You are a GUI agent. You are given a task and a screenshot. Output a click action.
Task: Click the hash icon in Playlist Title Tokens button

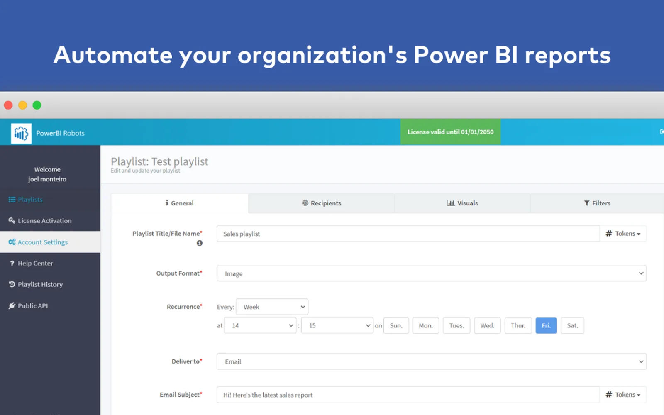(x=609, y=234)
